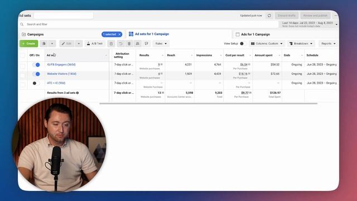Check the Website Visitors (180d) row checkbox
The width and height of the screenshot is (357, 201).
23,75
